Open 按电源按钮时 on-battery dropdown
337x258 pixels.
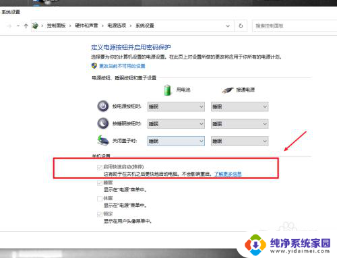pos(176,106)
